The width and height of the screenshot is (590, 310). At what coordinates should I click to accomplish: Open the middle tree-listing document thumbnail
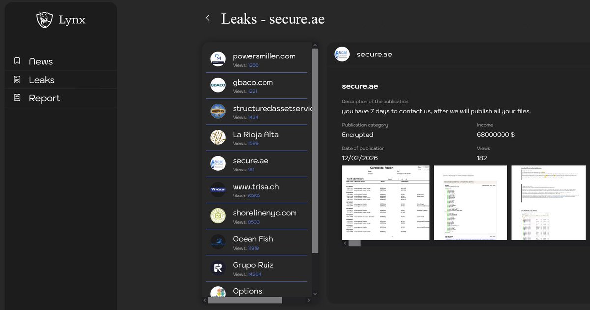tap(471, 202)
